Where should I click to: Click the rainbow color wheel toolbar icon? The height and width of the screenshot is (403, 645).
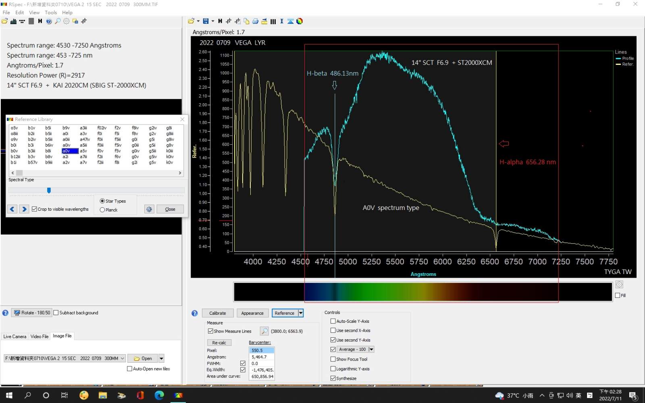[300, 21]
